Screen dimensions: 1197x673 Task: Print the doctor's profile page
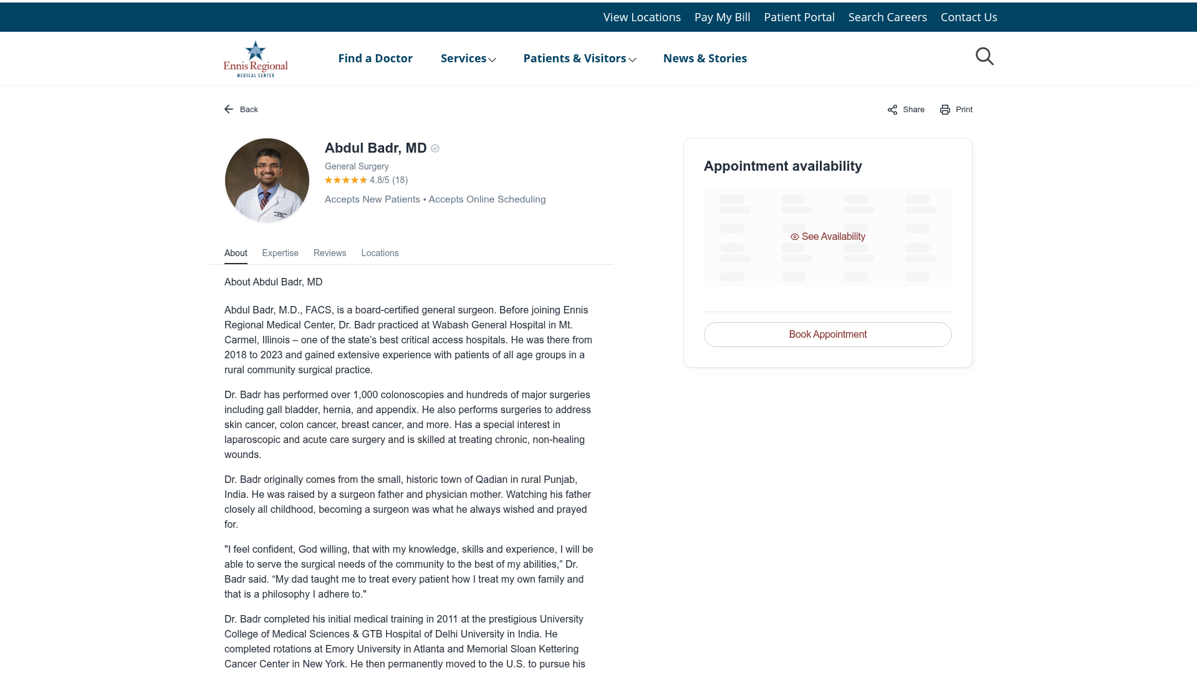(956, 109)
